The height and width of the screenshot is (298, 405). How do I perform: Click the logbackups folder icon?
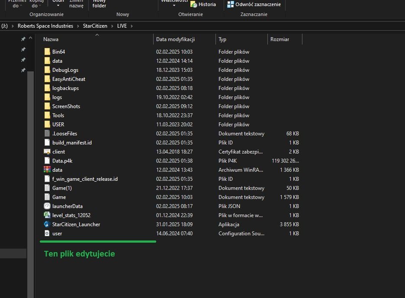click(x=47, y=88)
